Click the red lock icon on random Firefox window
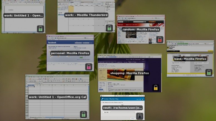 (160, 40)
